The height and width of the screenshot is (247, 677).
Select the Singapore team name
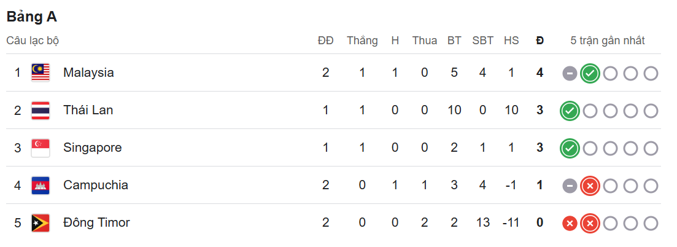93,147
